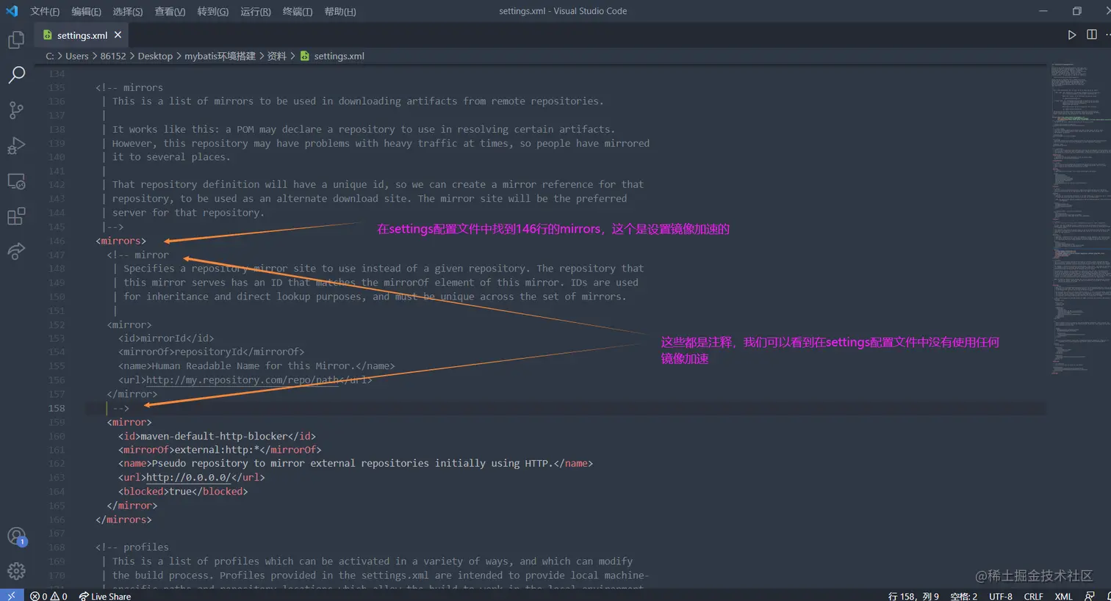Click cursor position 行 158, 列 9
Image resolution: width=1111 pixels, height=601 pixels.
(x=913, y=596)
